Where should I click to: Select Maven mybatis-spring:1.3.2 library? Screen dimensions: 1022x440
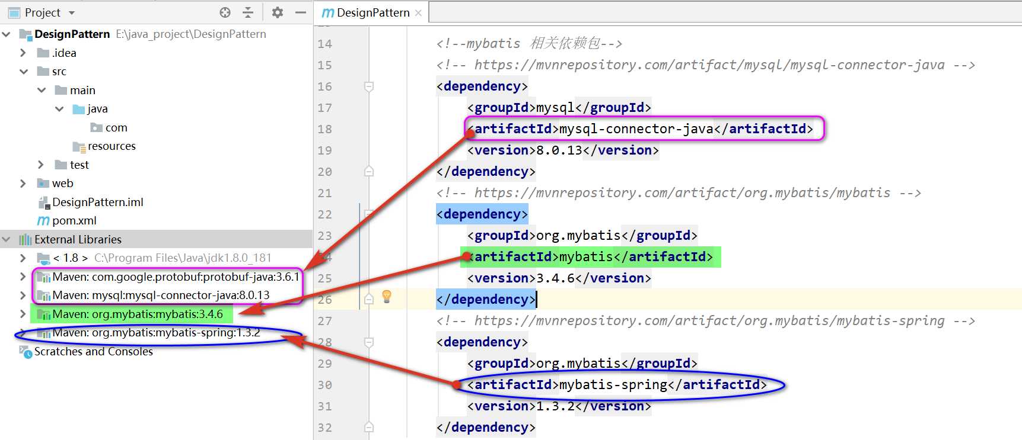pyautogui.click(x=156, y=332)
